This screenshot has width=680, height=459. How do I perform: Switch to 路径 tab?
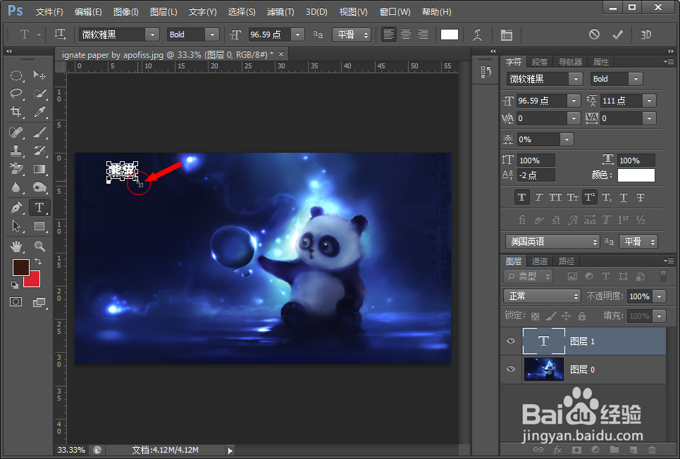(567, 261)
